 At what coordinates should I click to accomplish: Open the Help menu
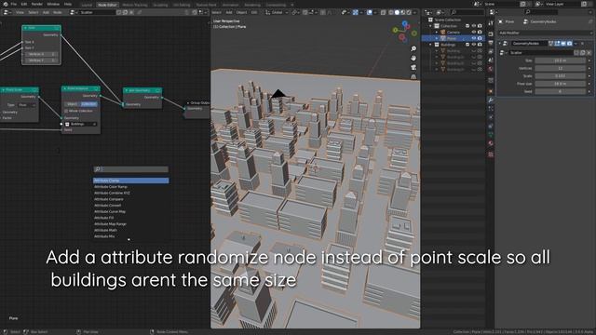[x=68, y=4]
